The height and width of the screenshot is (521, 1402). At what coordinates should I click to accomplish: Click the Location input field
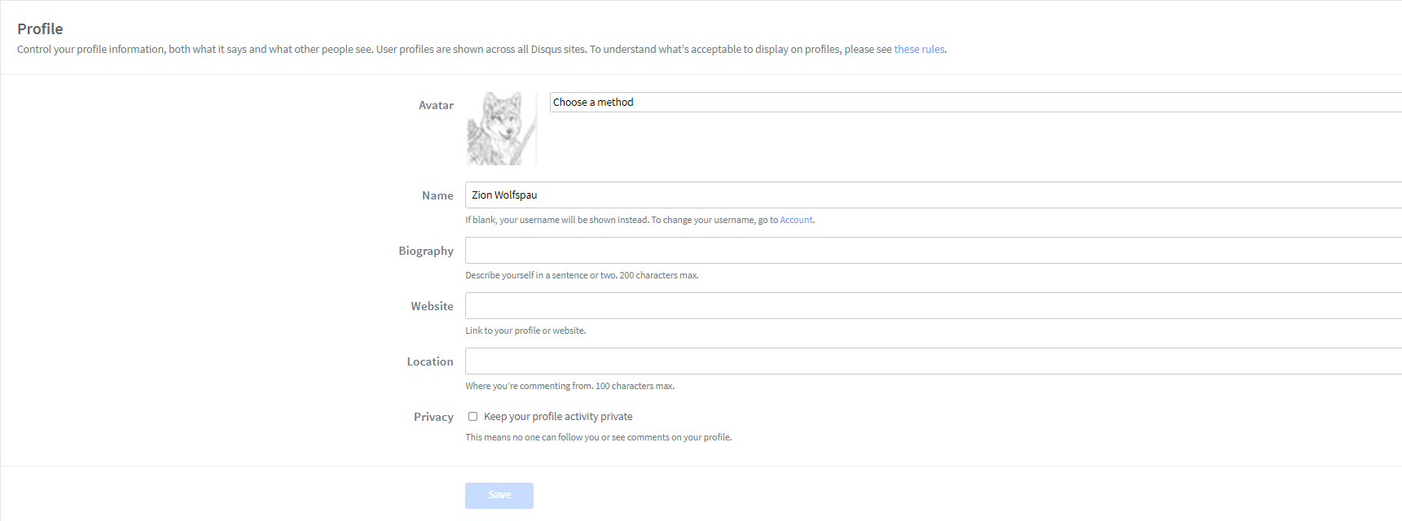pyautogui.click(x=934, y=361)
